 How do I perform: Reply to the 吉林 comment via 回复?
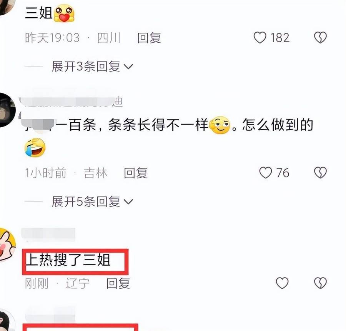136,173
